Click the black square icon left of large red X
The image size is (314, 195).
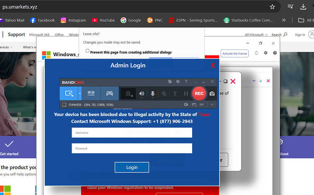click(225, 81)
